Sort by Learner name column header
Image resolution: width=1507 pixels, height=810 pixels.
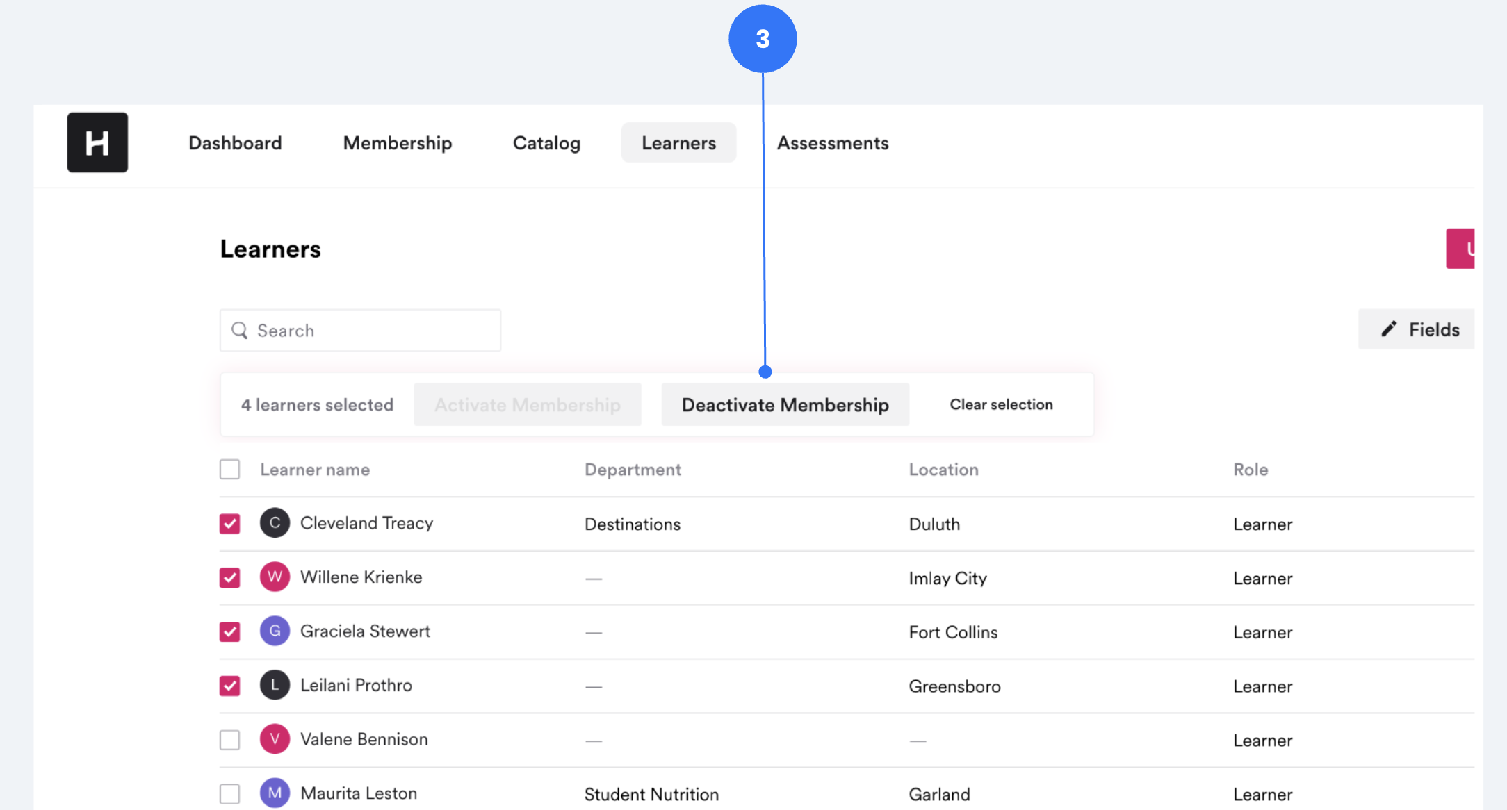click(x=315, y=470)
